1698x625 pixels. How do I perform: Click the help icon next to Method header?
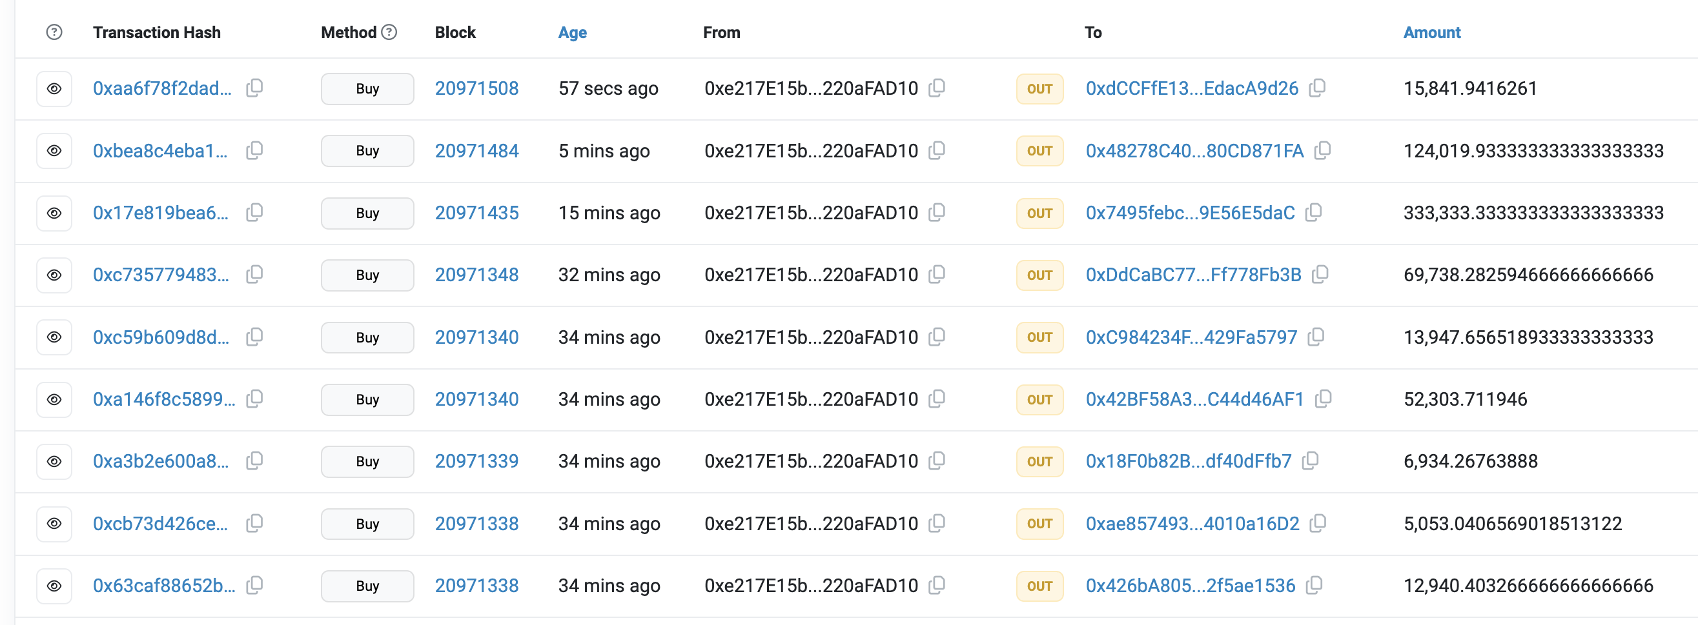coord(389,32)
